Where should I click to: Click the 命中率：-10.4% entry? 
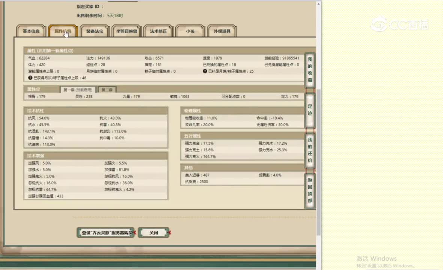click(270, 118)
